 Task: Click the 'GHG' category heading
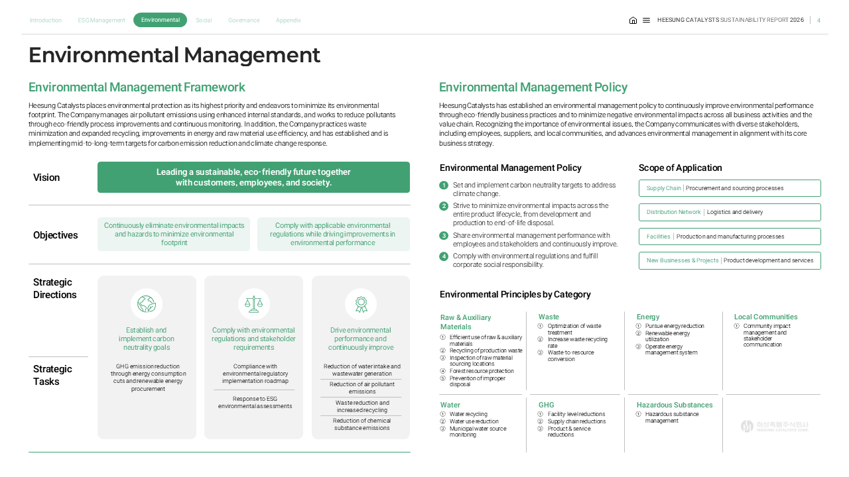[x=547, y=405]
